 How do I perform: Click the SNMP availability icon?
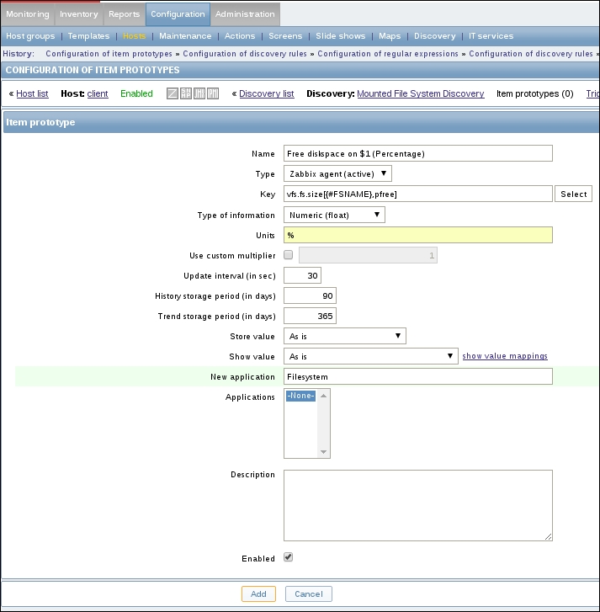(186, 93)
